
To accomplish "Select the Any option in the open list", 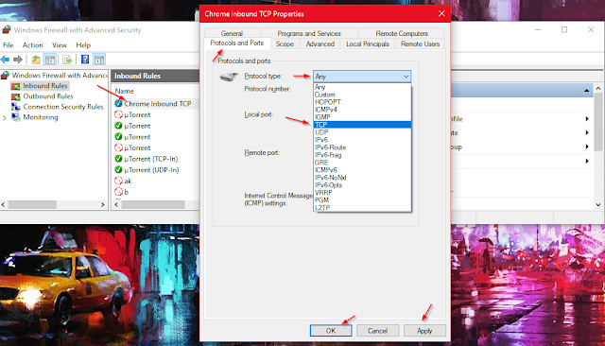I will click(362, 87).
